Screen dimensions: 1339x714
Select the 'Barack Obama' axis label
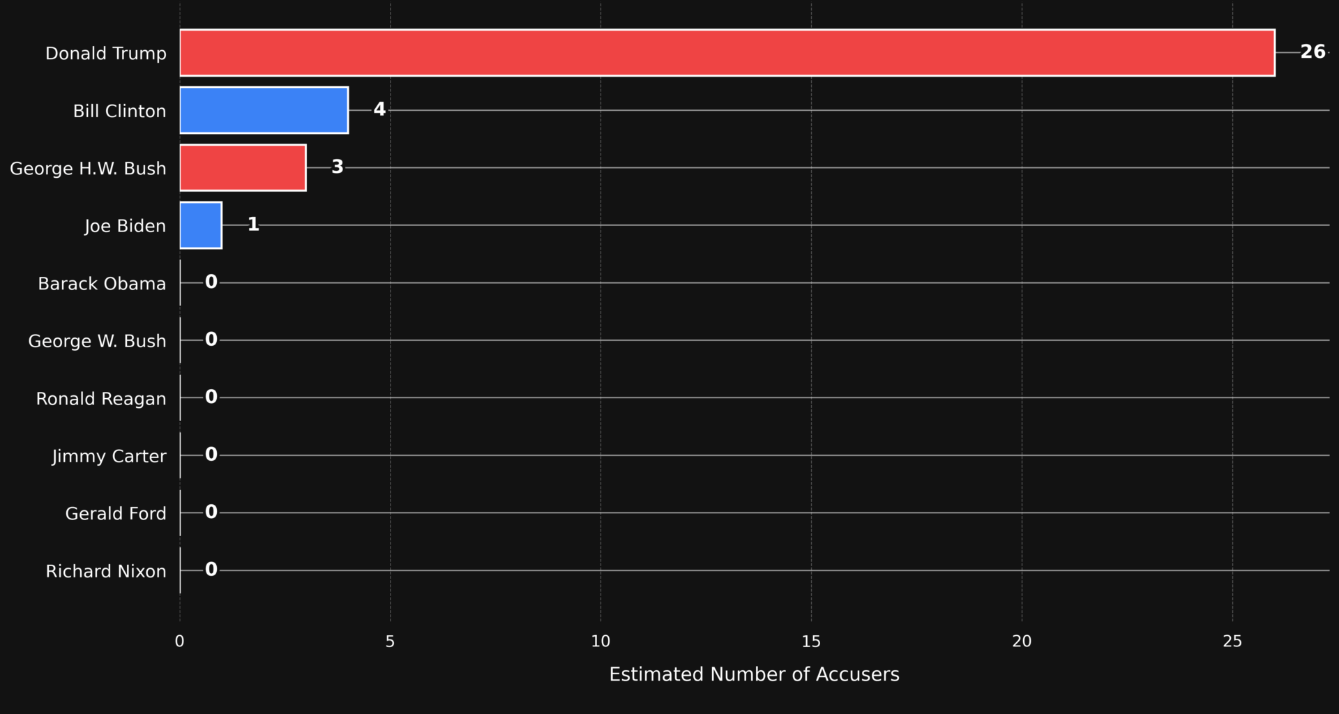click(x=102, y=284)
